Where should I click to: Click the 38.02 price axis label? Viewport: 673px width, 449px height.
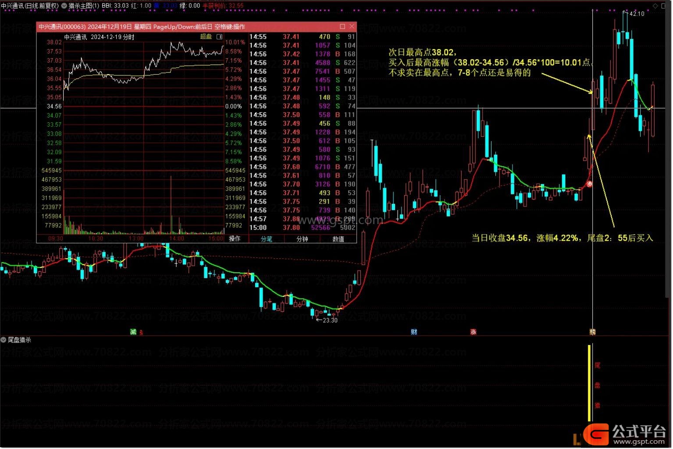point(54,43)
